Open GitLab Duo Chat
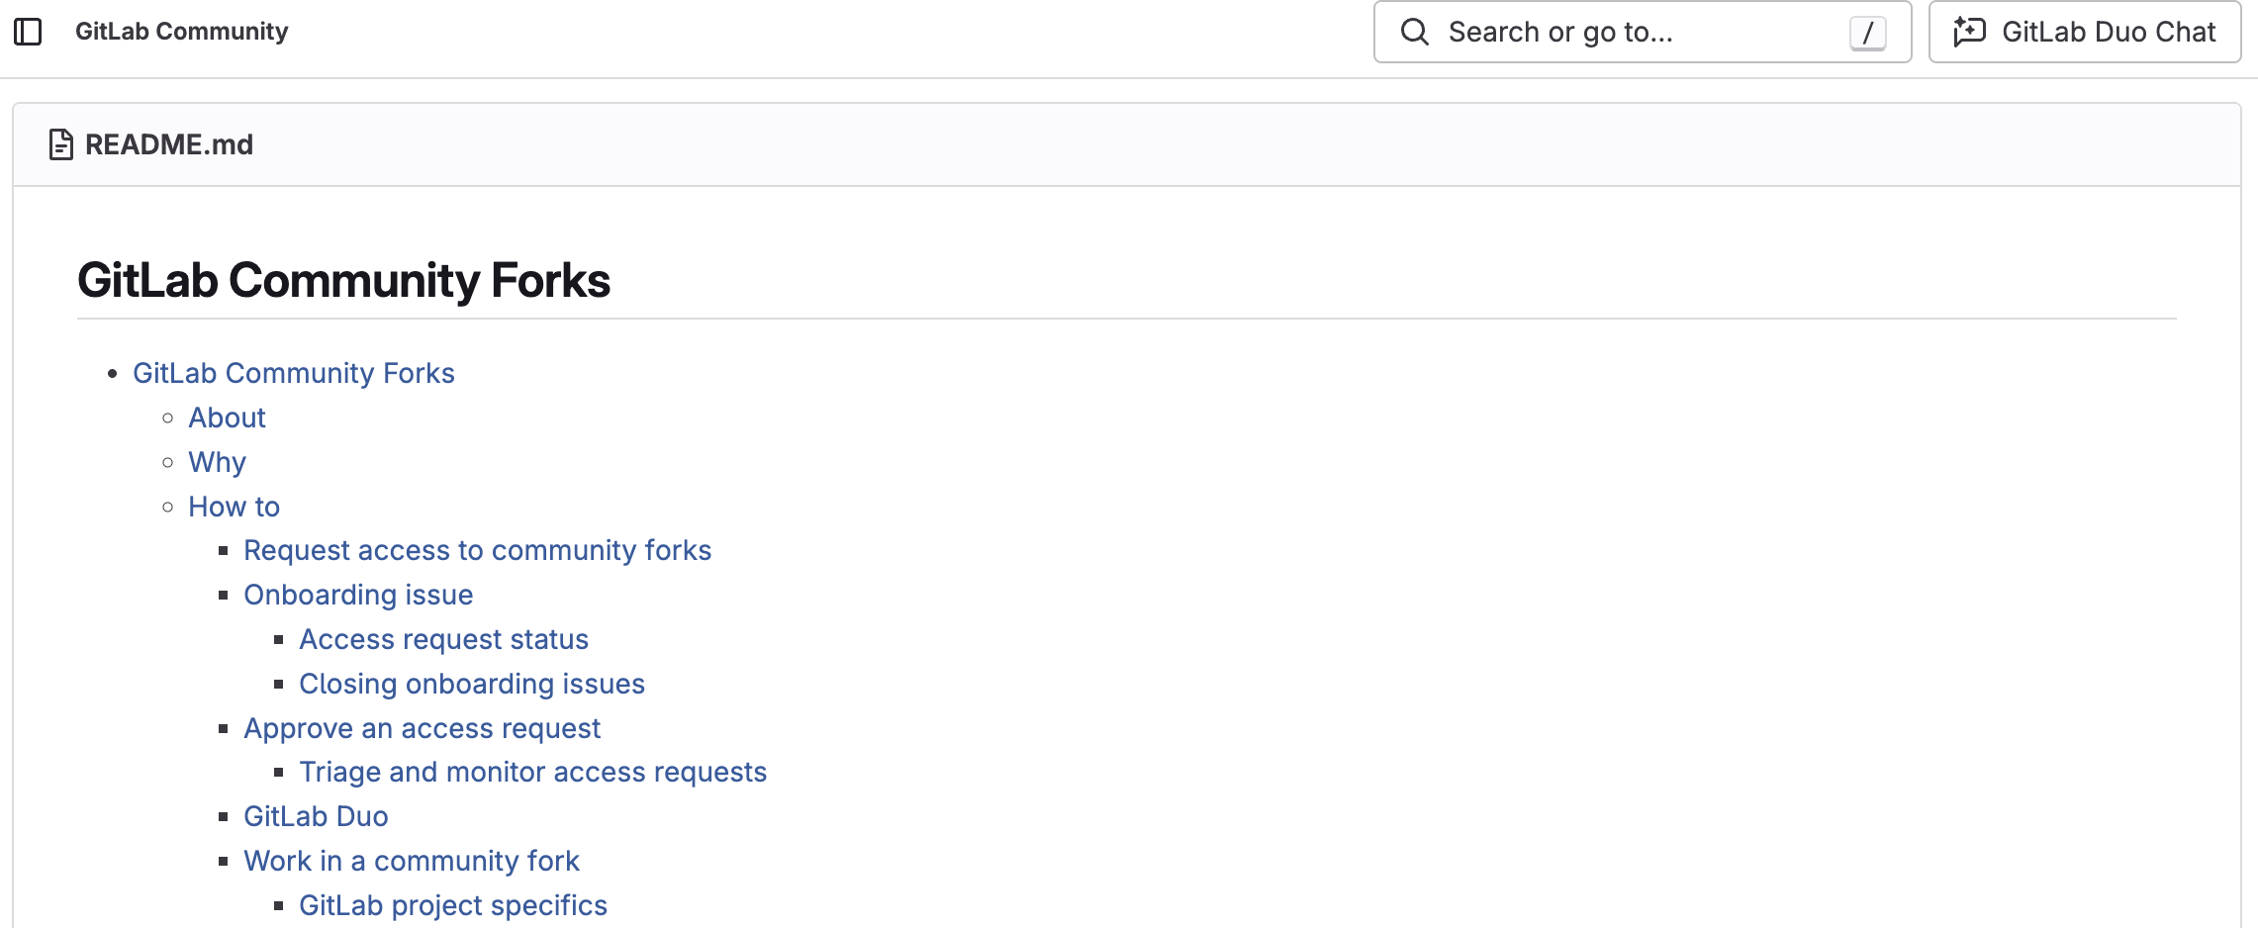Image resolution: width=2258 pixels, height=928 pixels. click(2085, 32)
